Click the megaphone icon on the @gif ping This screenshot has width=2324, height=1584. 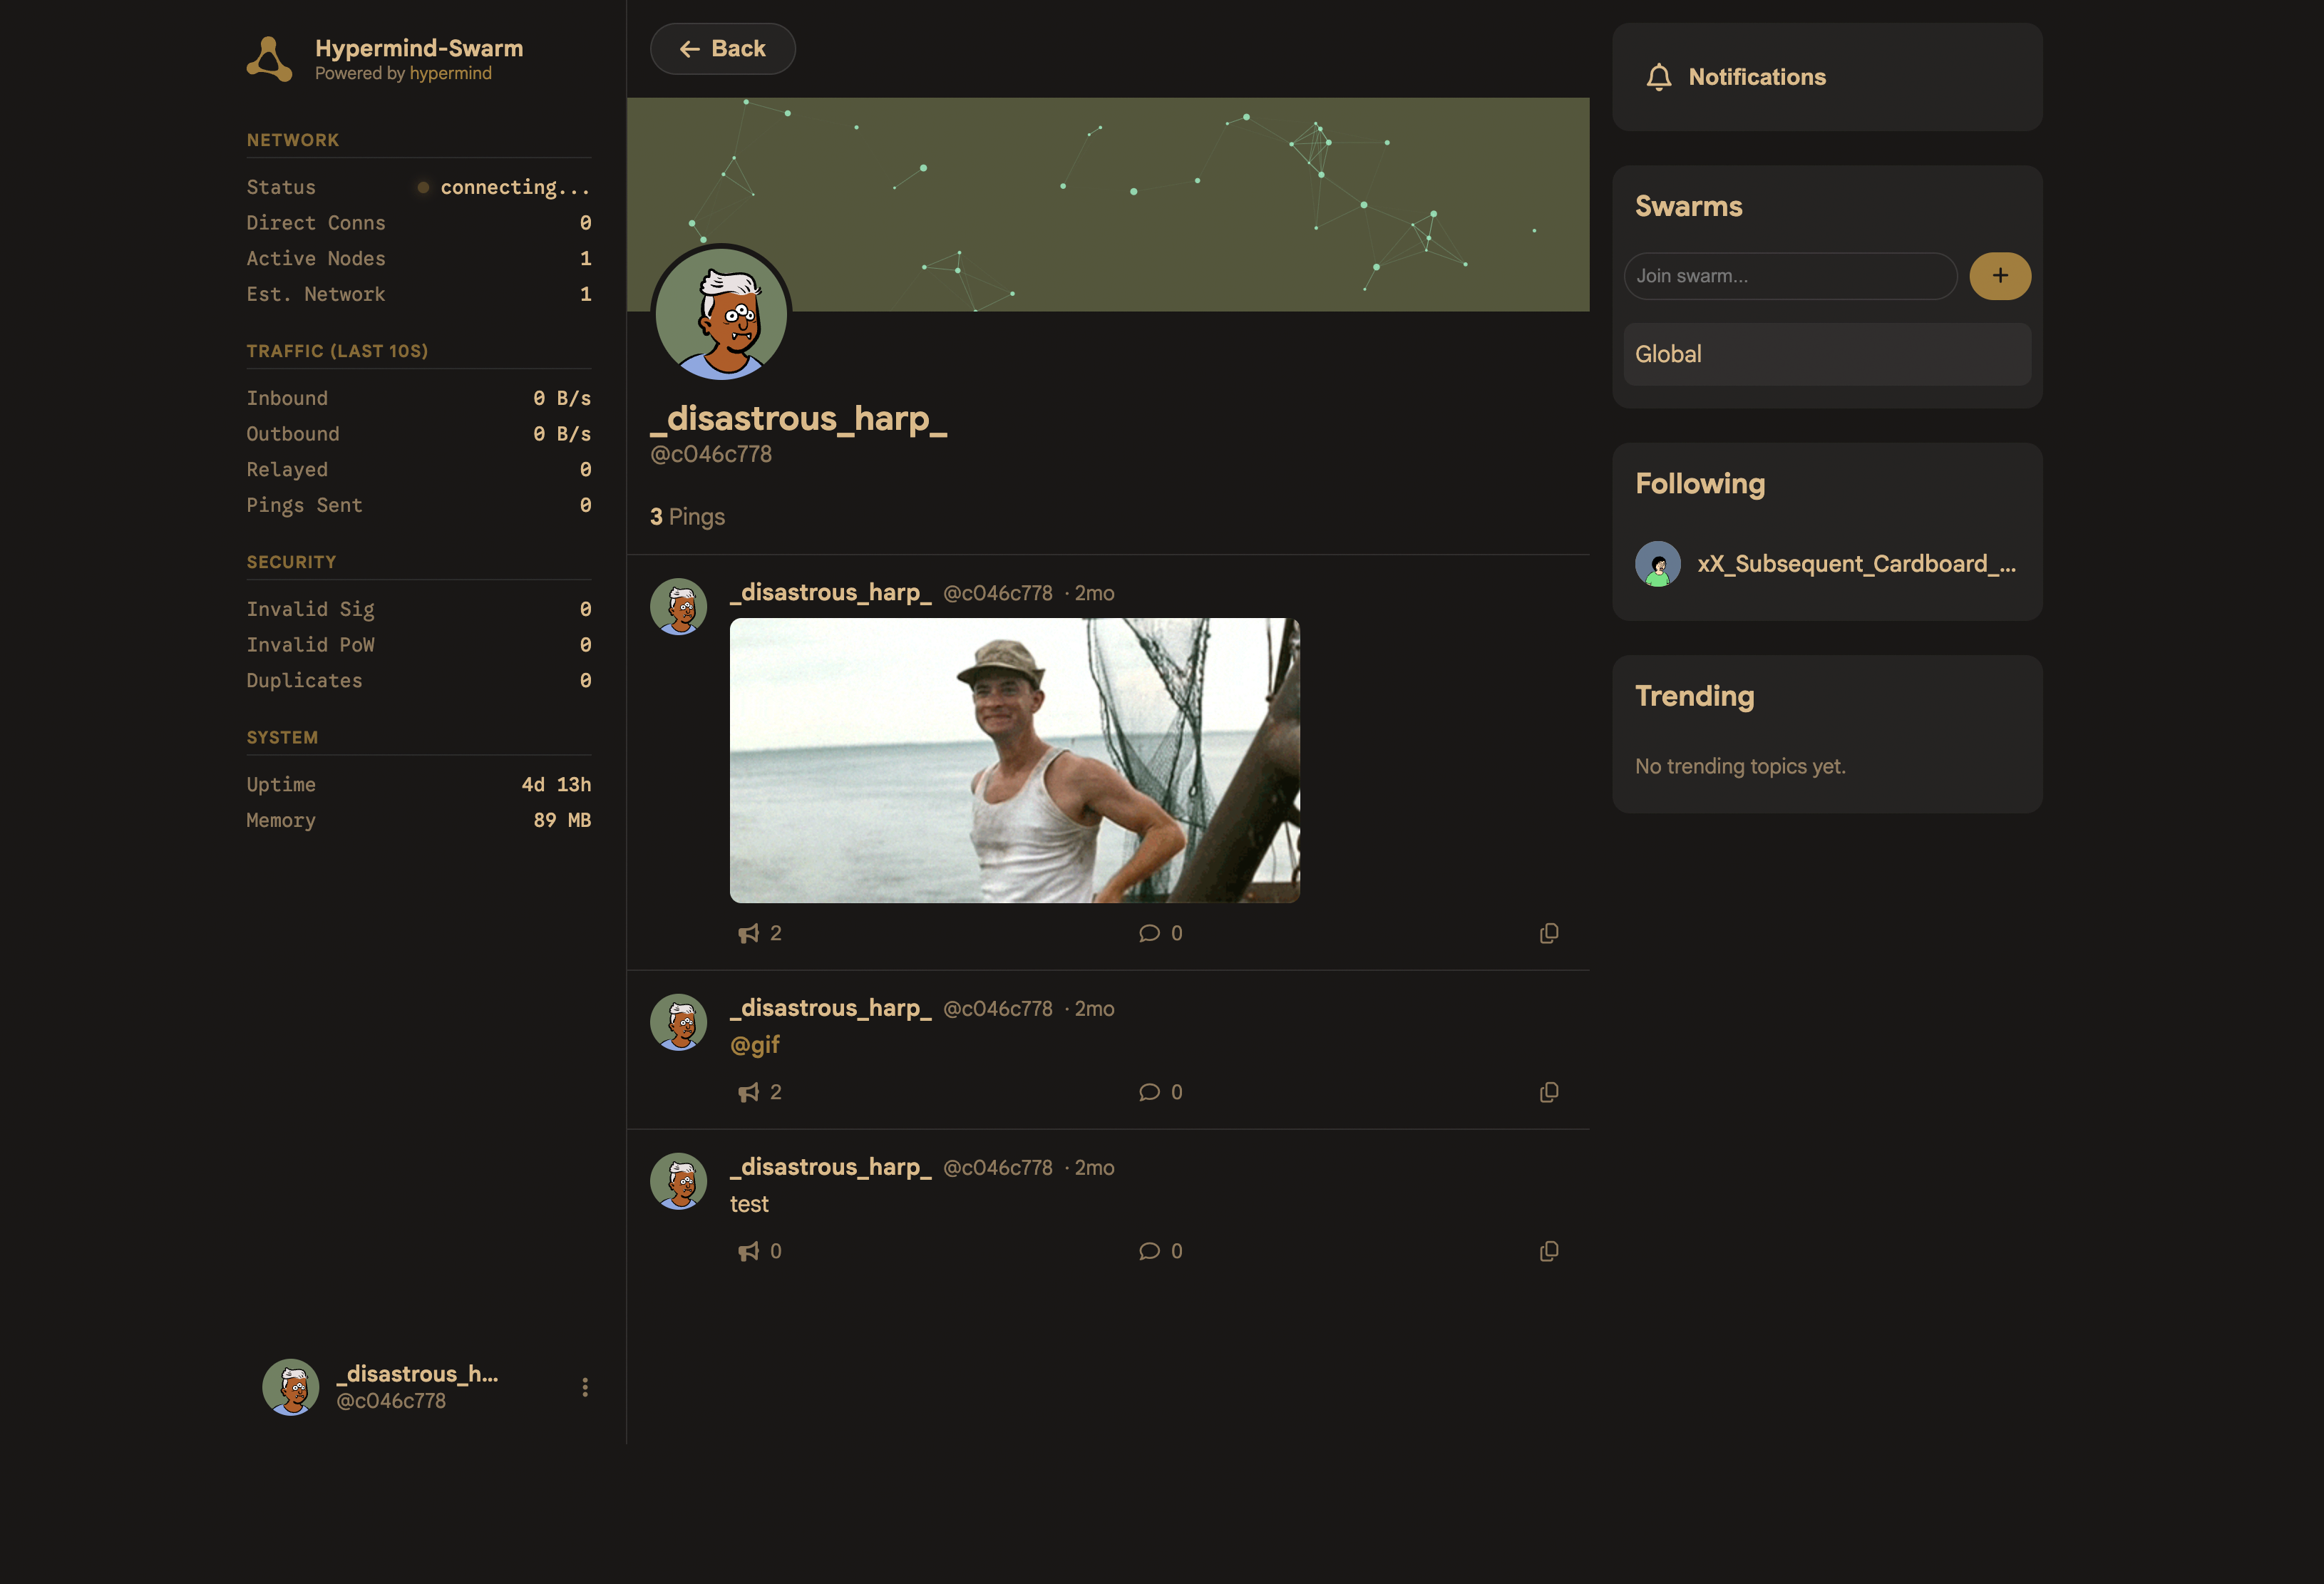[x=748, y=1092]
